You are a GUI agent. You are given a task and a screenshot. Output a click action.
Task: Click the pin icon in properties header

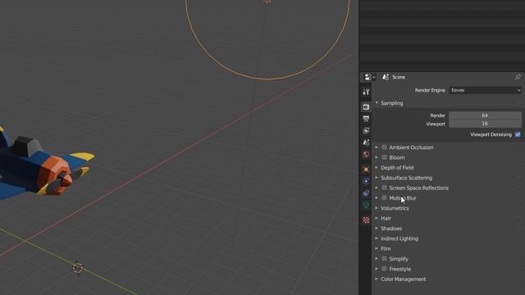pos(518,77)
